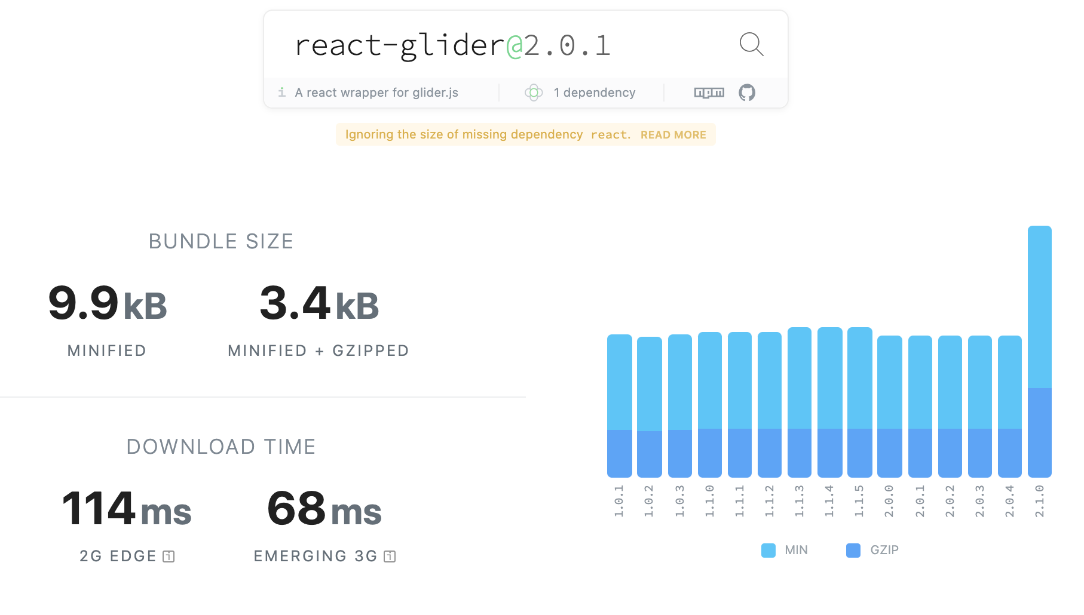1084x615 pixels.
Task: Select the 2.0.3 version bar
Action: pyautogui.click(x=980, y=407)
